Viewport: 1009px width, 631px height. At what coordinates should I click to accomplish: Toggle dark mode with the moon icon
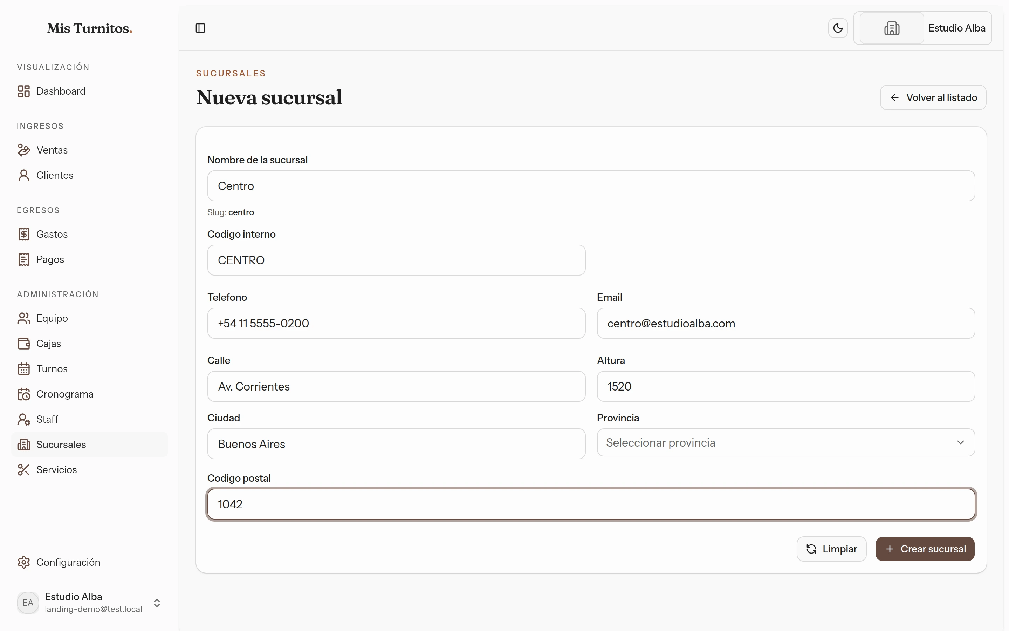[838, 28]
